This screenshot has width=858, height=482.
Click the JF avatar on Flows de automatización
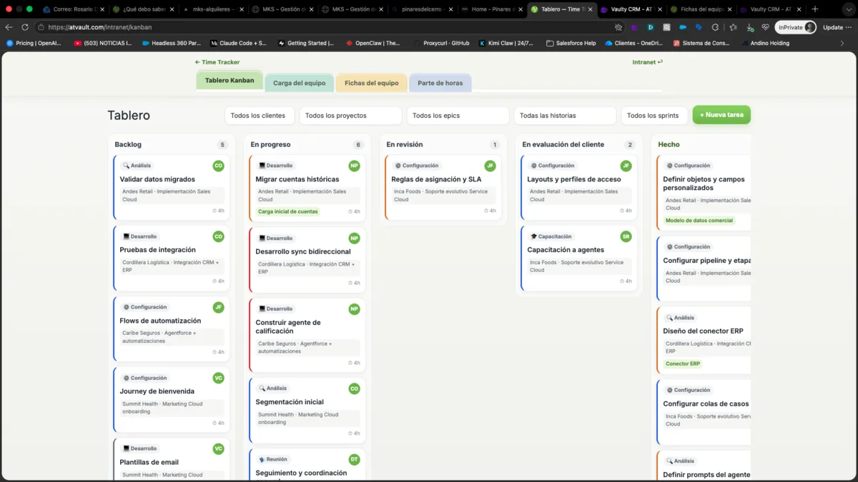(x=219, y=307)
